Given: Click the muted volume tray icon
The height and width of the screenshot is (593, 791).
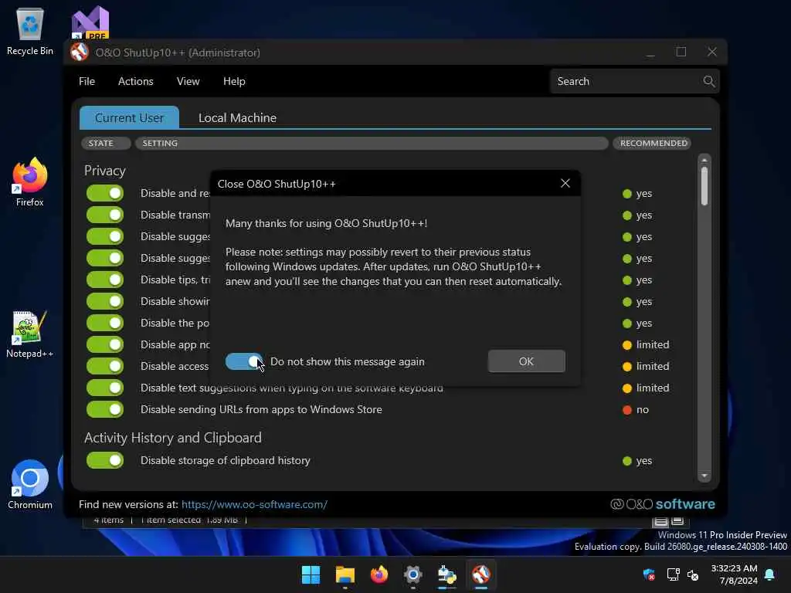Looking at the screenshot, I should (693, 574).
